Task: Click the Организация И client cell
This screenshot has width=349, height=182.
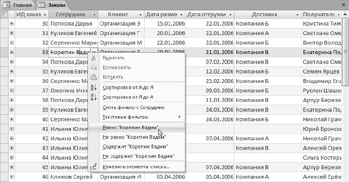Action: pos(121,177)
